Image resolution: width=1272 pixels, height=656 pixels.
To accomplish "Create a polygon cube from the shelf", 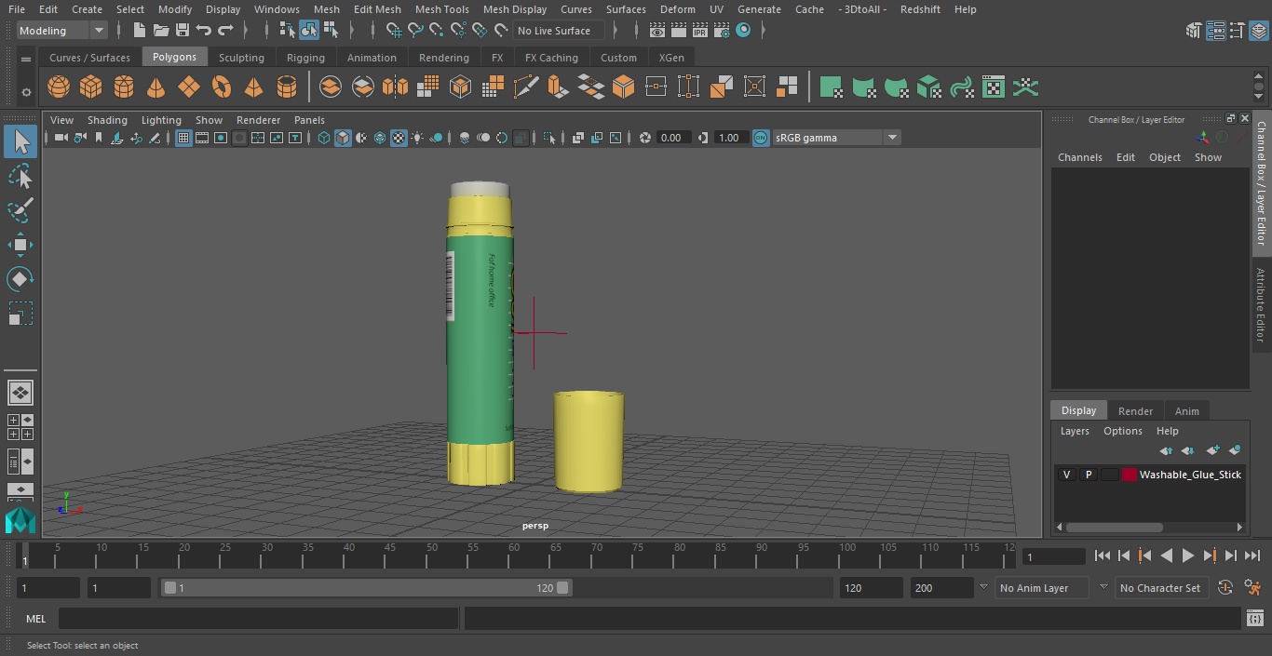I will coord(91,87).
